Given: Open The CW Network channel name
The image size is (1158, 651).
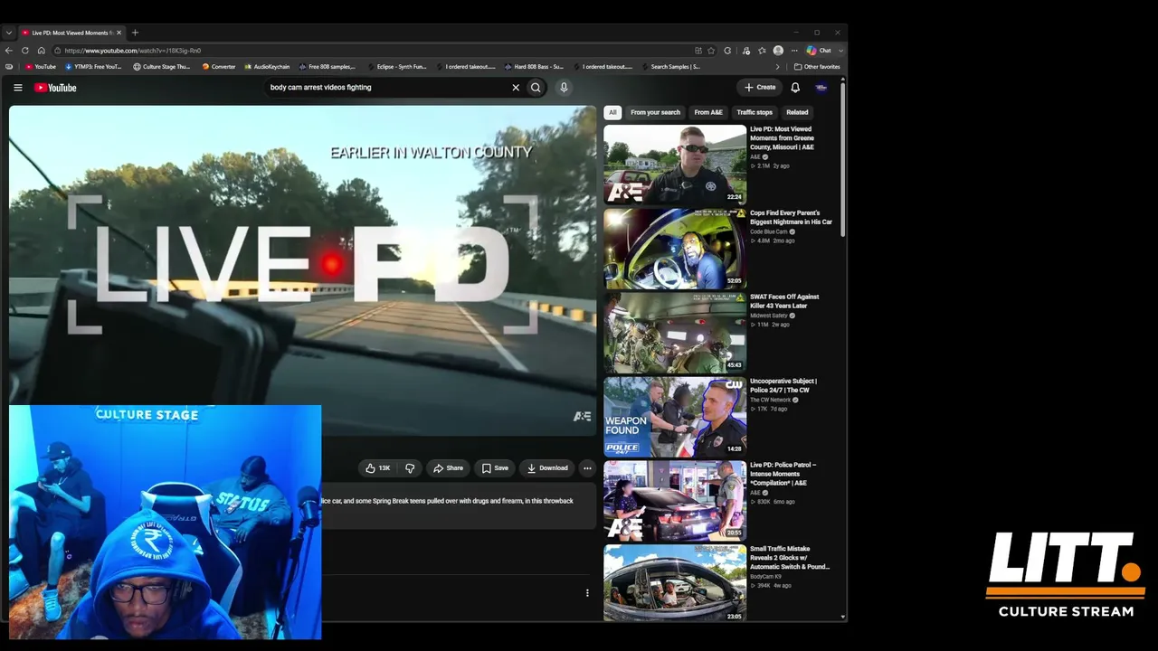Looking at the screenshot, I should coord(770,400).
